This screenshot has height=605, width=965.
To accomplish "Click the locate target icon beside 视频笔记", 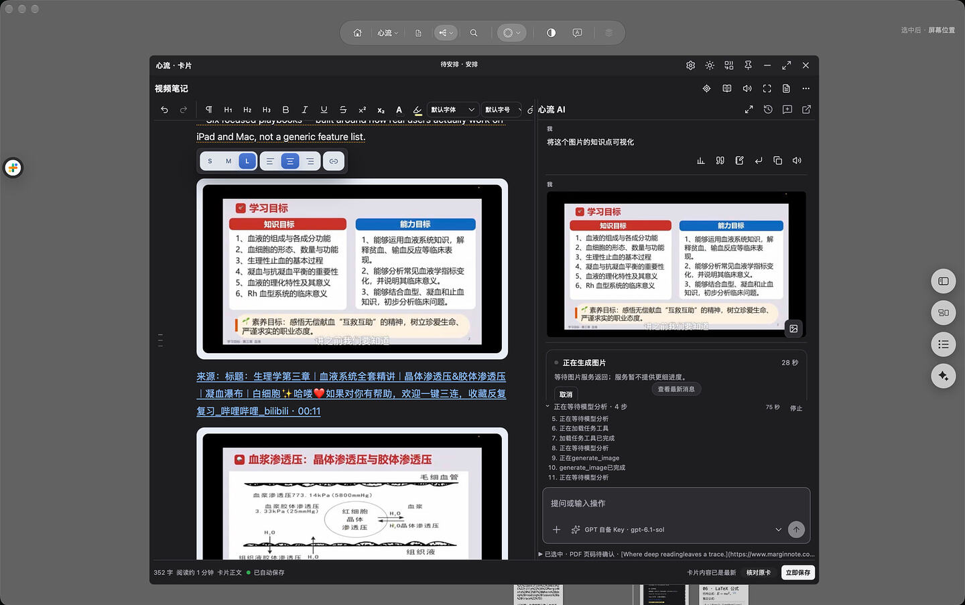I will point(706,88).
